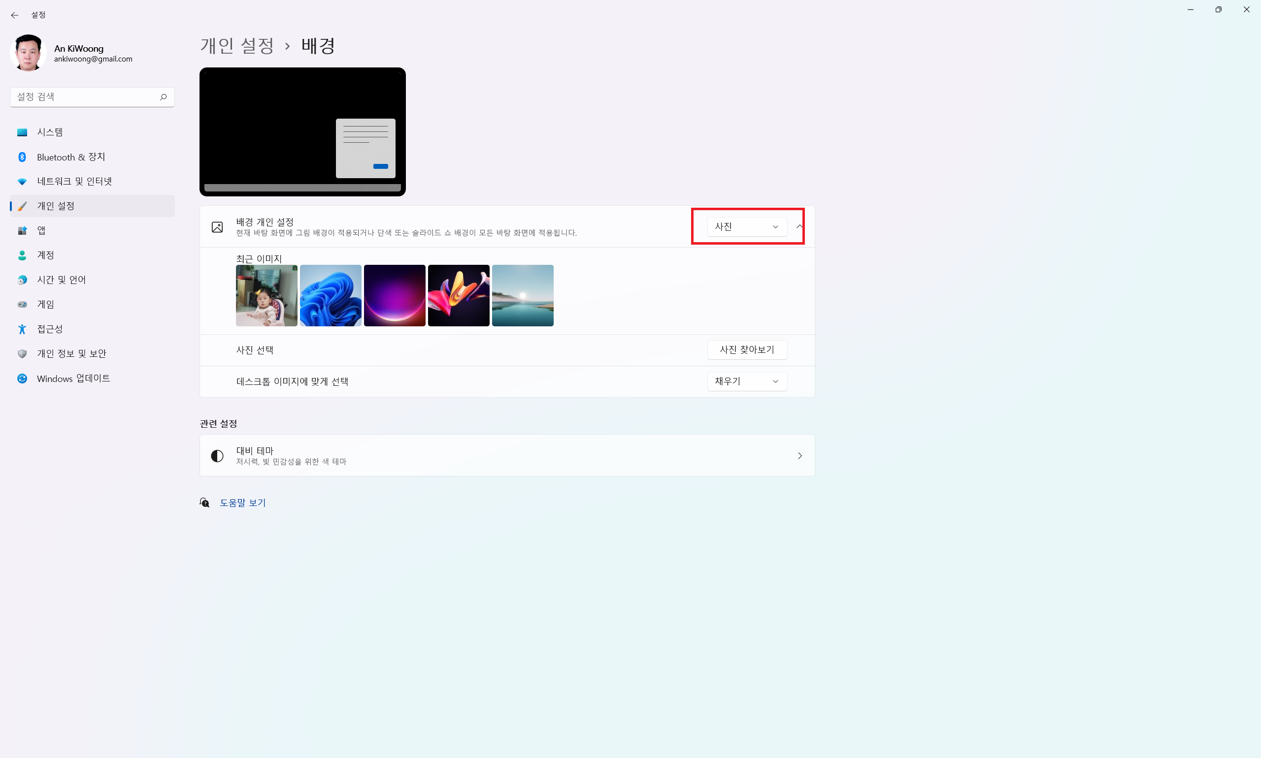The width and height of the screenshot is (1261, 758).
Task: Select 계정 in the sidebar
Action: point(45,255)
